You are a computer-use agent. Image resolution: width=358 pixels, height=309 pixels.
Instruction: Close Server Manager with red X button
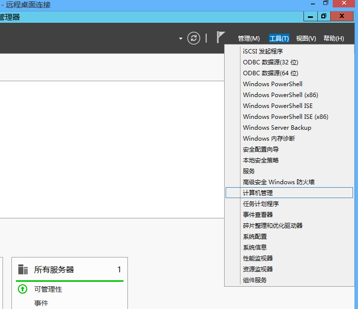[x=343, y=16]
